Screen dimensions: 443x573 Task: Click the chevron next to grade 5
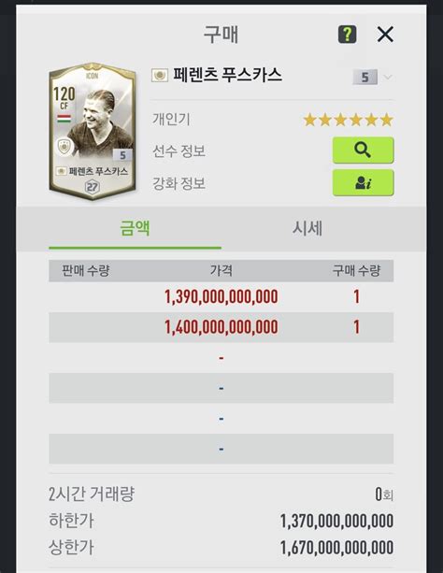pyautogui.click(x=388, y=77)
